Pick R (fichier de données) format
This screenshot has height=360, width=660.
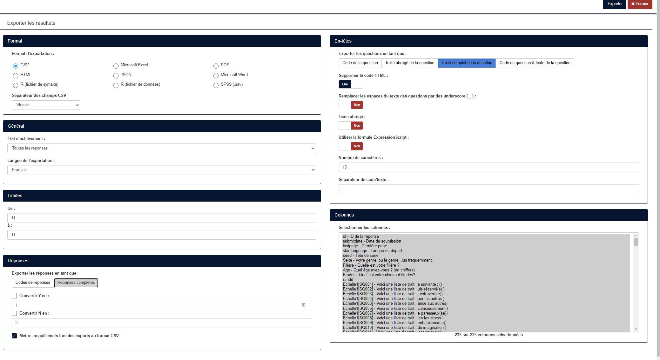pyautogui.click(x=116, y=85)
